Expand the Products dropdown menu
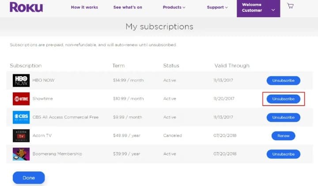This screenshot has width=318, height=186. coord(174,7)
